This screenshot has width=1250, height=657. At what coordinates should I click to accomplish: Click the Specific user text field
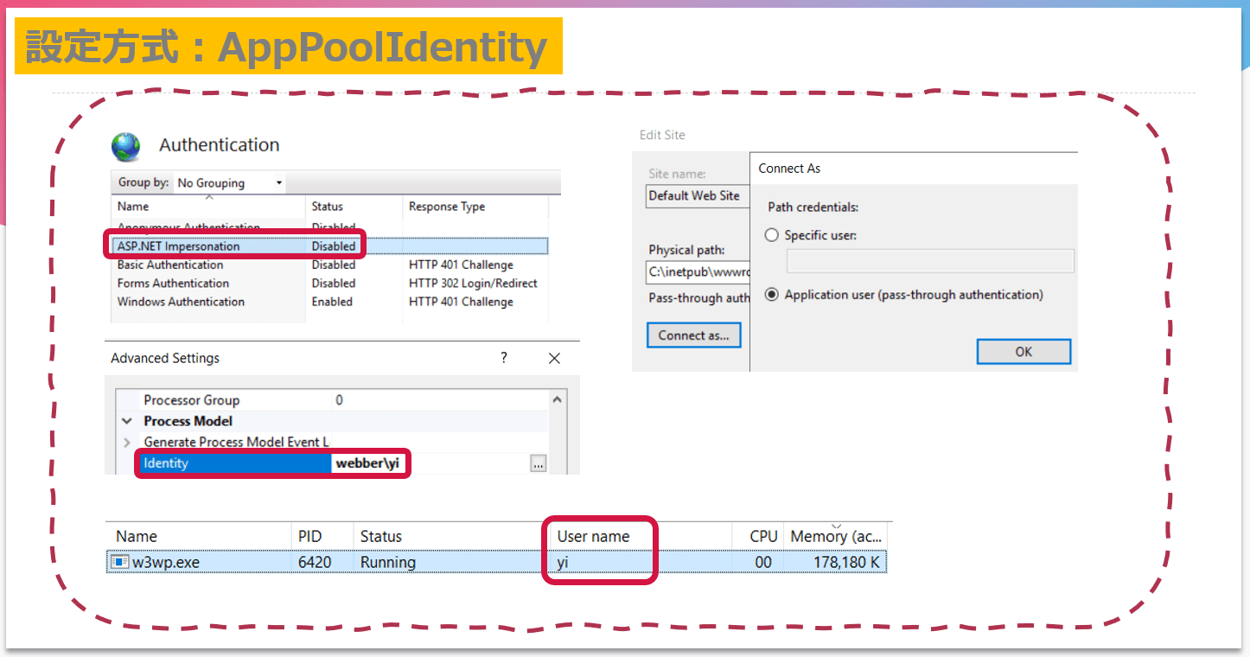(929, 261)
